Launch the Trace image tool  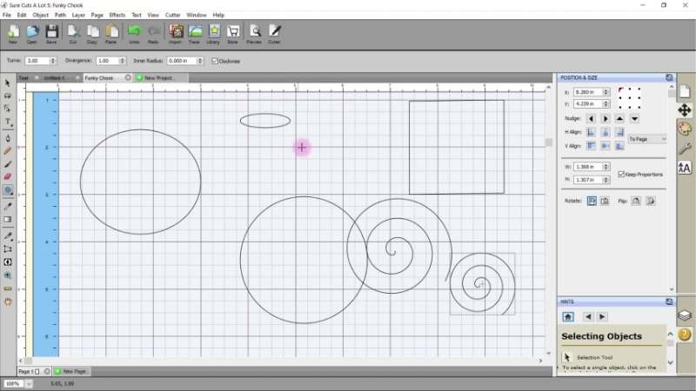[x=194, y=34]
